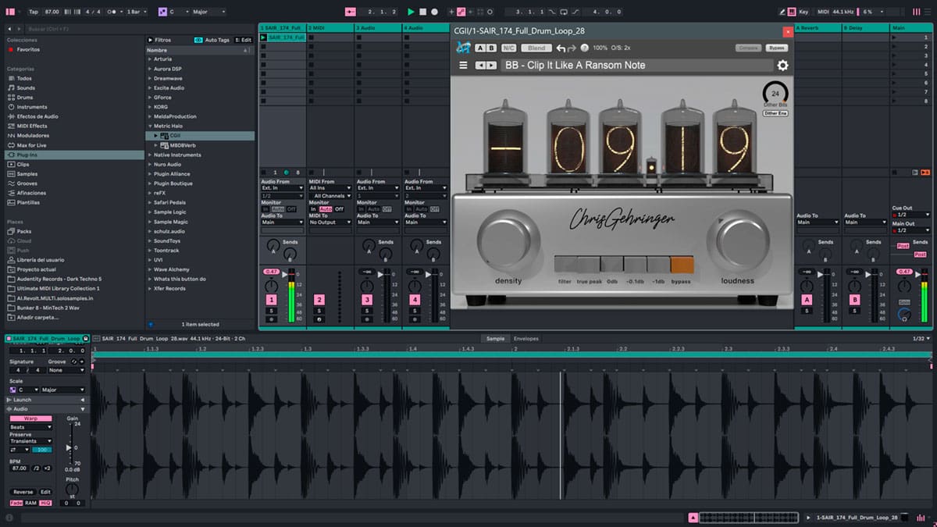Expand the Filtros section
The height and width of the screenshot is (527, 937).
click(160, 40)
